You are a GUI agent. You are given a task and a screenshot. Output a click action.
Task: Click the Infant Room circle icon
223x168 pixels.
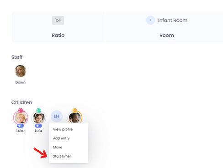[x=150, y=20]
